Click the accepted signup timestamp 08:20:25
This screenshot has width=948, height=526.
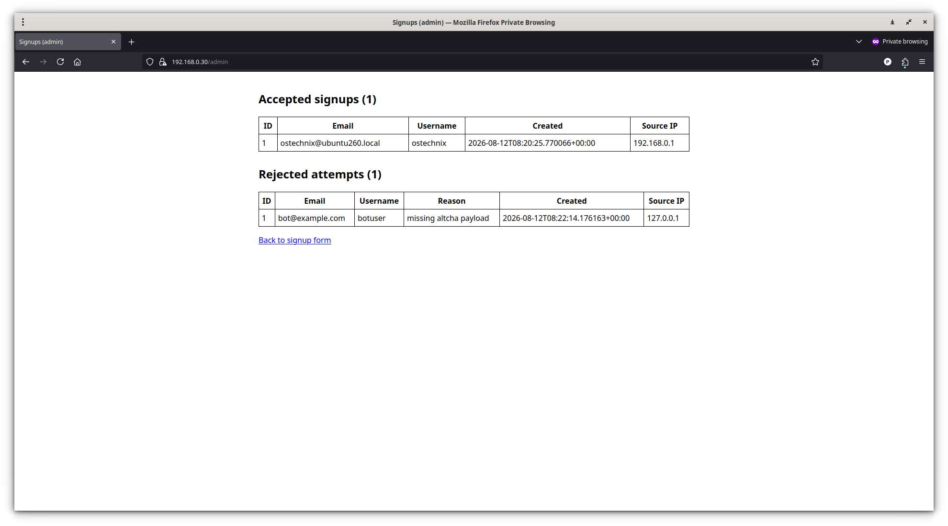click(x=548, y=143)
